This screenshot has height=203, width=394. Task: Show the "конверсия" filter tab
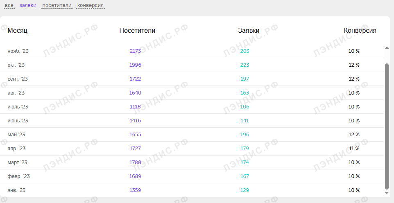click(91, 5)
